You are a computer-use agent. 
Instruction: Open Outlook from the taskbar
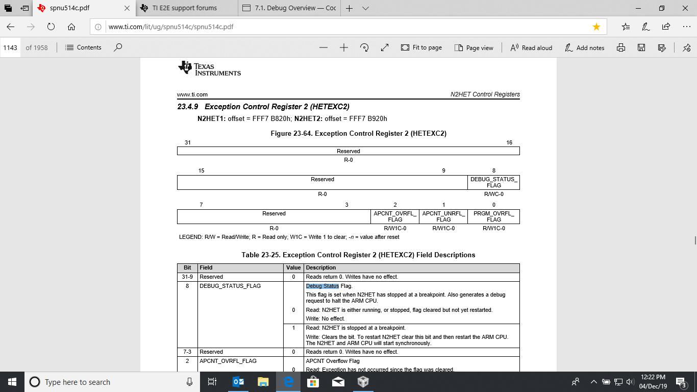click(x=238, y=382)
